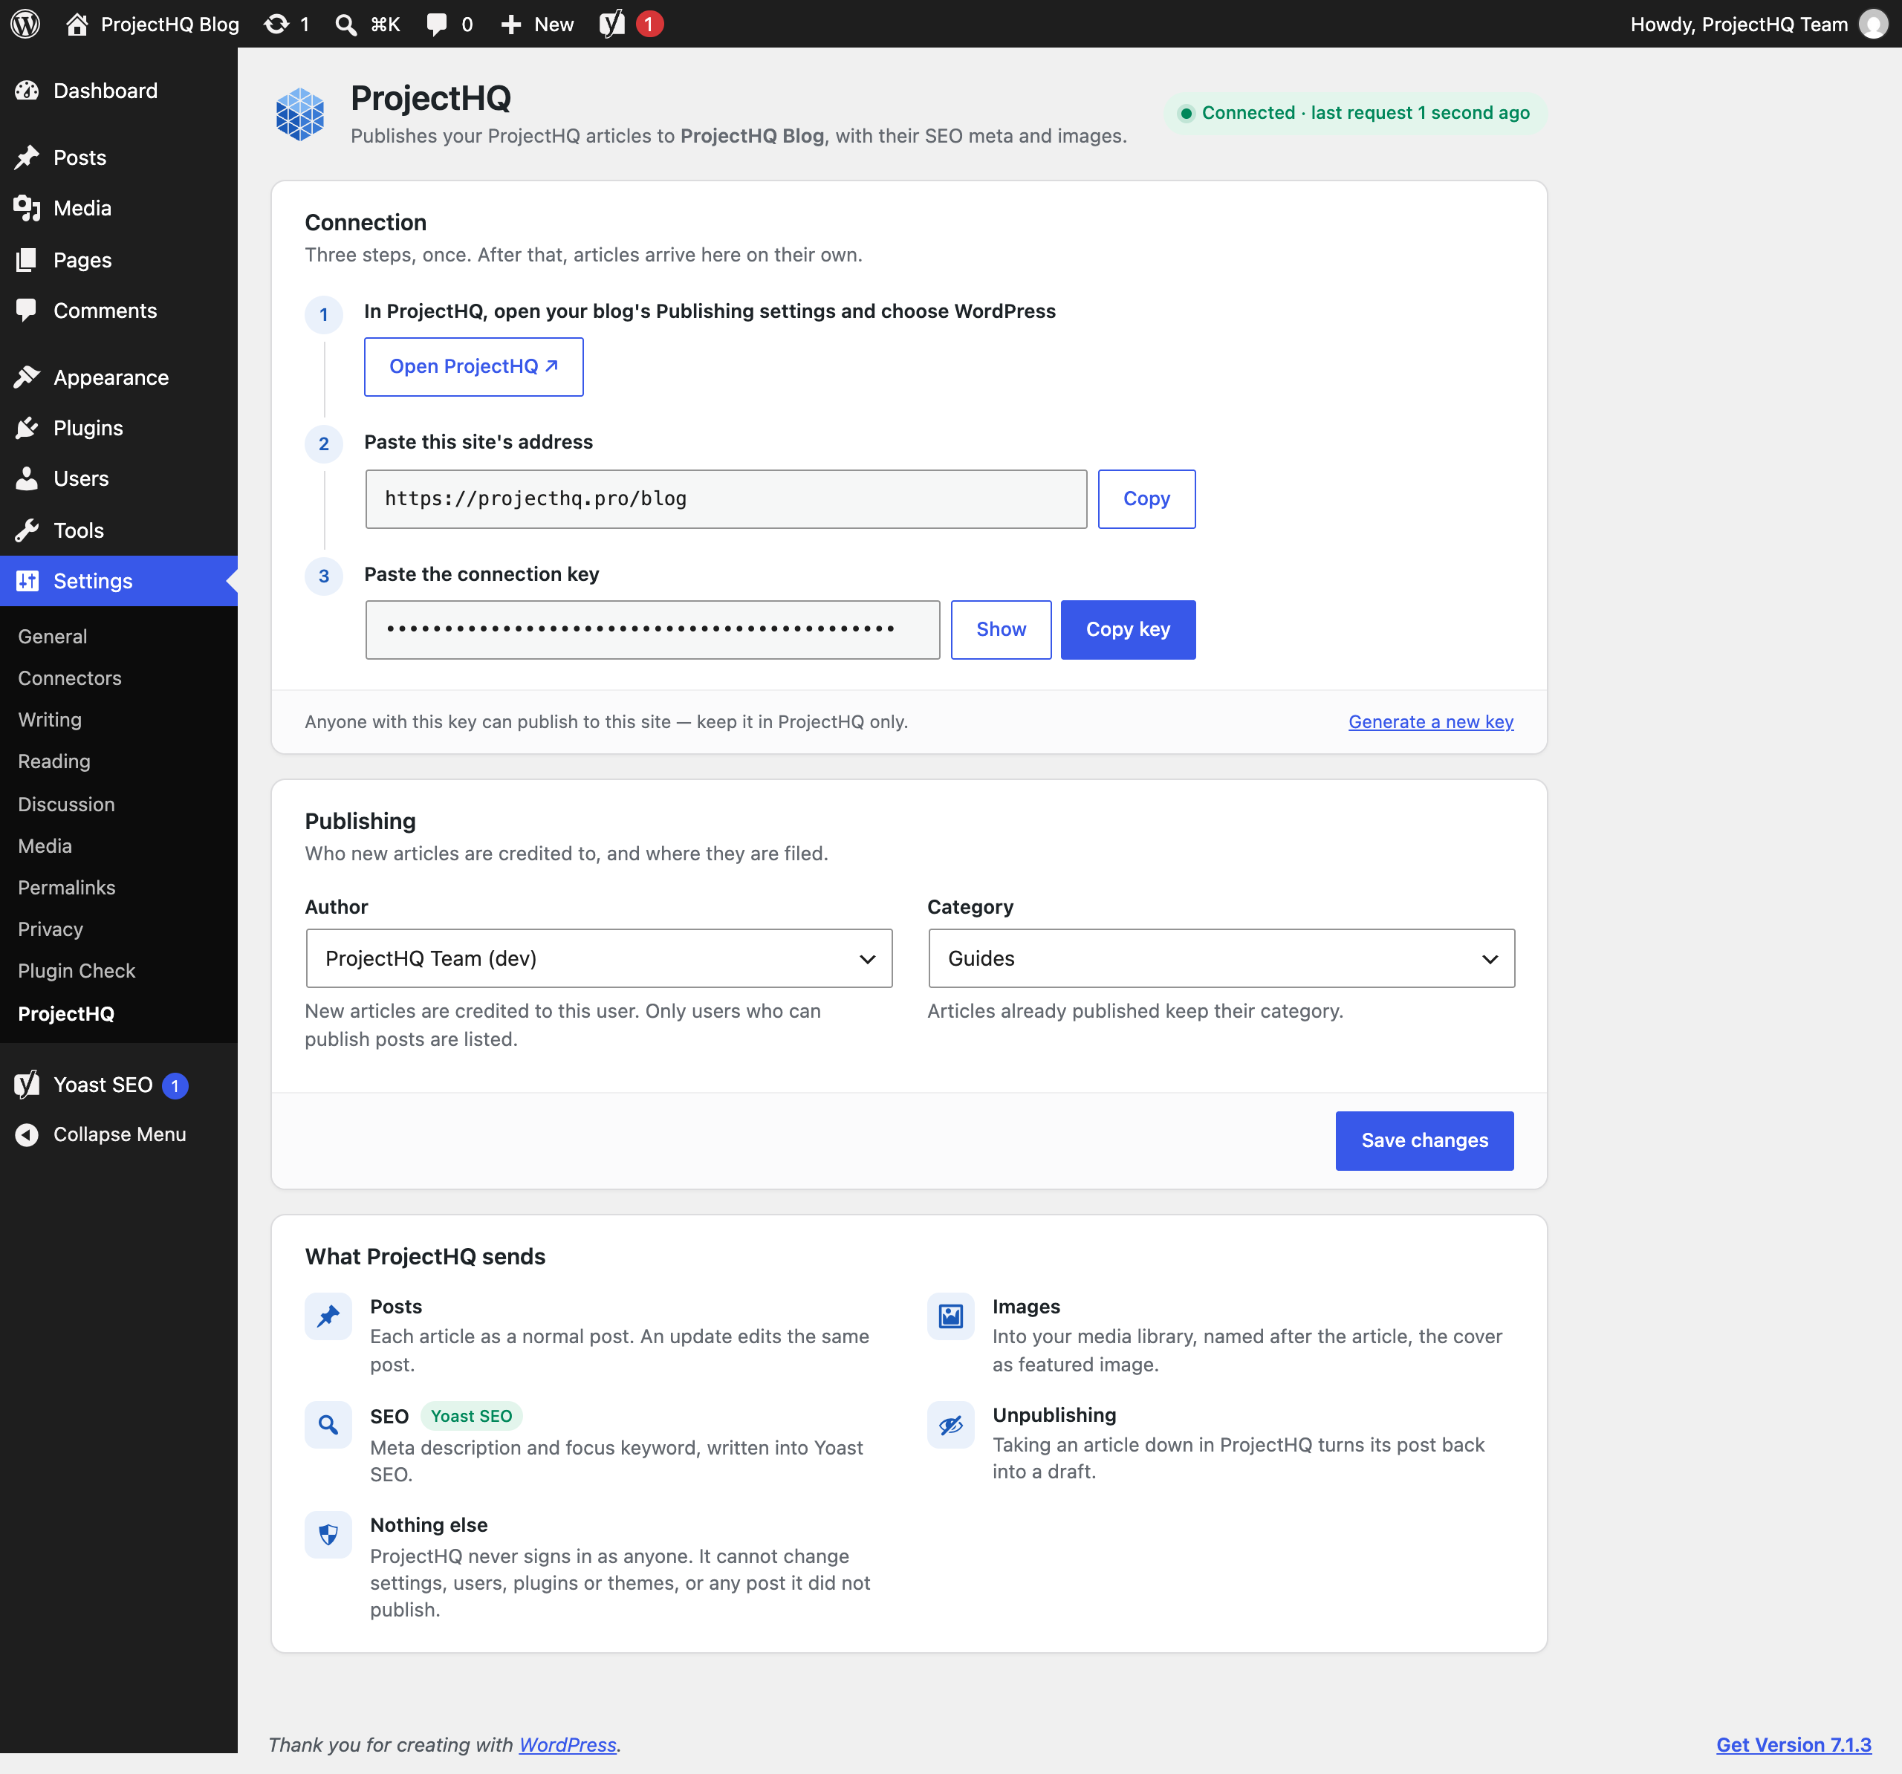
Task: Click the Posts pushpin sidebar icon
Action: tap(27, 157)
